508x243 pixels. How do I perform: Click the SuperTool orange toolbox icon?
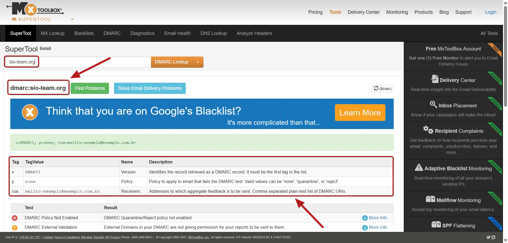[14, 19]
